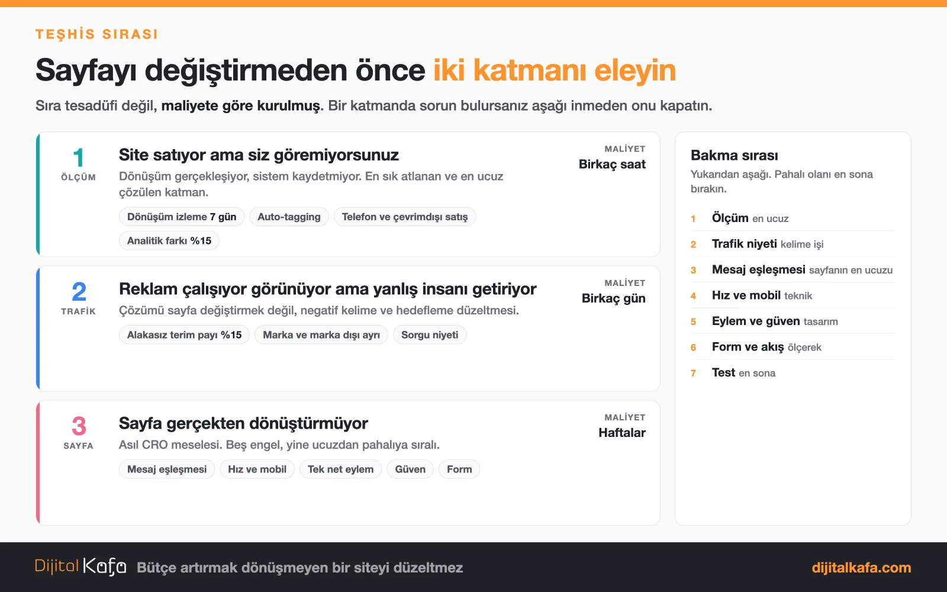Select list row 'Form ve akış ölçerek'
Viewport: 947px width, 592px height.
(793, 347)
